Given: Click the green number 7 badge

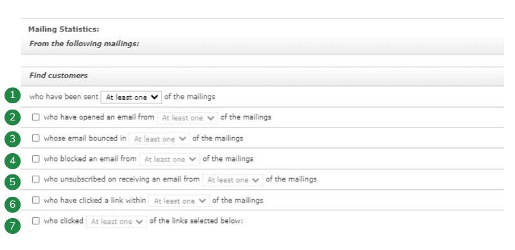Looking at the screenshot, I should coord(12,226).
